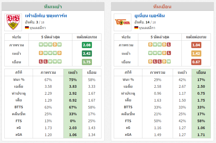Click the Union Berlin club logo
This screenshot has height=143, width=216.
pyautogui.click(x=123, y=22)
